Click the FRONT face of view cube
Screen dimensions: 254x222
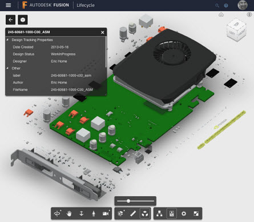241,33
